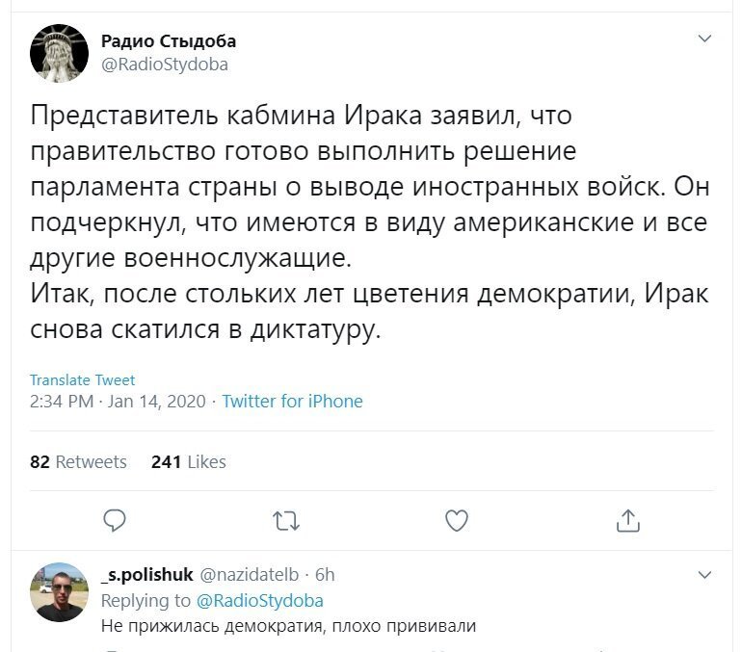Open the _s.polishuk display name
Image resolution: width=741 pixels, height=652 pixels.
point(147,575)
